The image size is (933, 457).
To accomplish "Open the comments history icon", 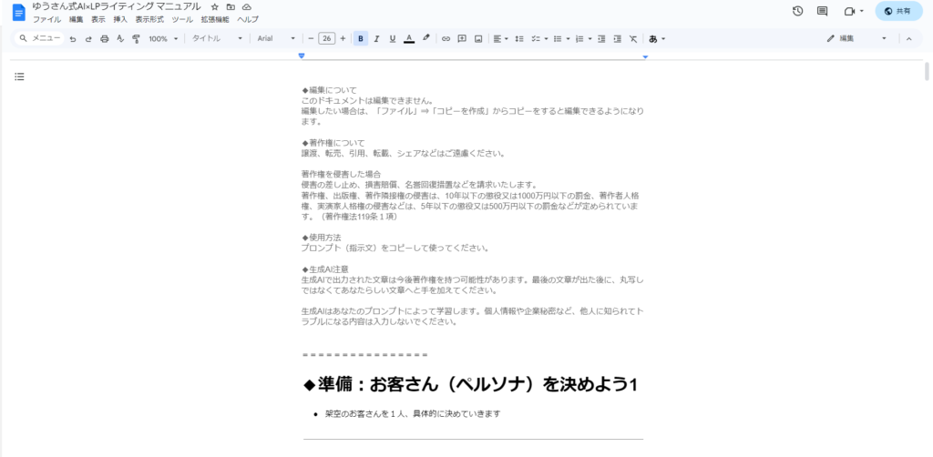I will click(822, 11).
